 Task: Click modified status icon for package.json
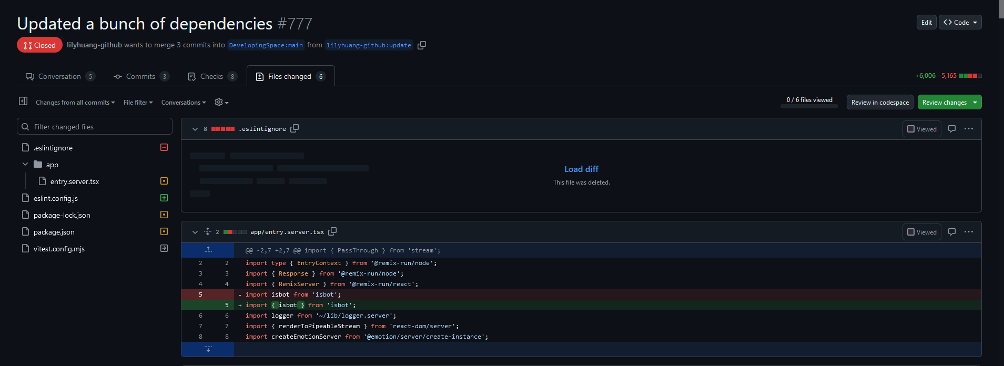coord(164,232)
